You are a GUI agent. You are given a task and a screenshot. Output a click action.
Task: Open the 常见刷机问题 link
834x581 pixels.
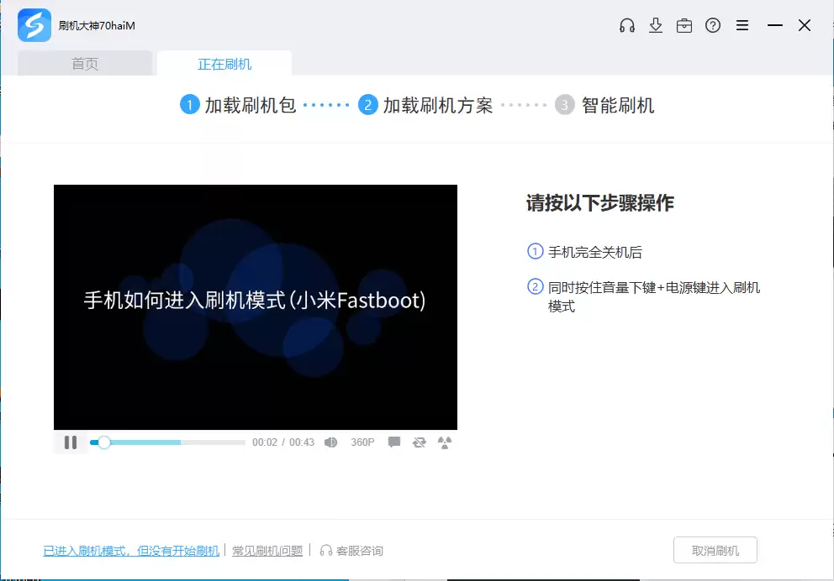click(267, 551)
